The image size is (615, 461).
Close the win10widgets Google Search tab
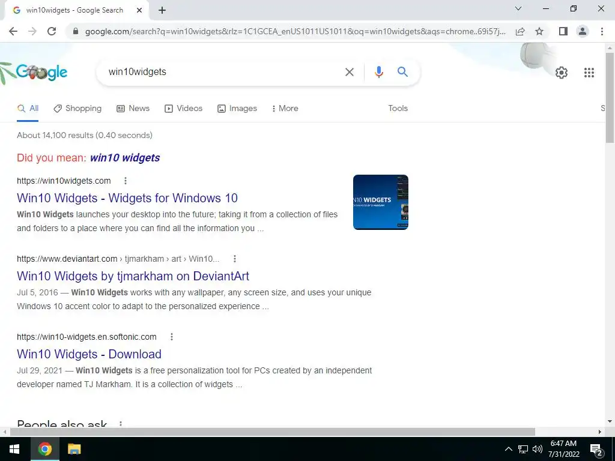click(139, 10)
